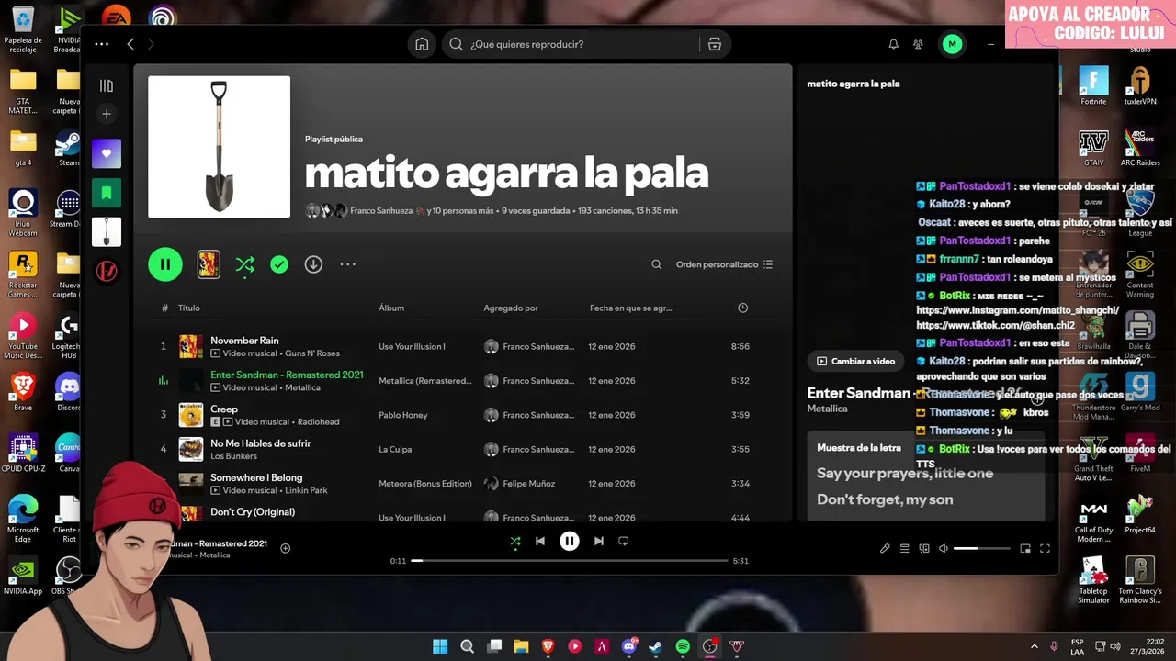
Task: Open Your Episodes bookmark in sidebar
Action: click(107, 193)
